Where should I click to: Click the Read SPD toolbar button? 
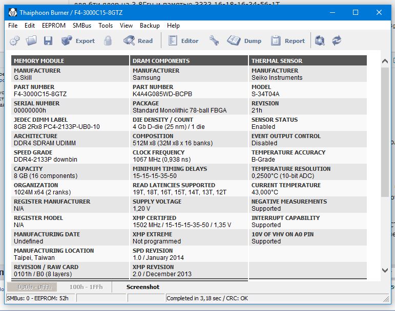tap(138, 41)
